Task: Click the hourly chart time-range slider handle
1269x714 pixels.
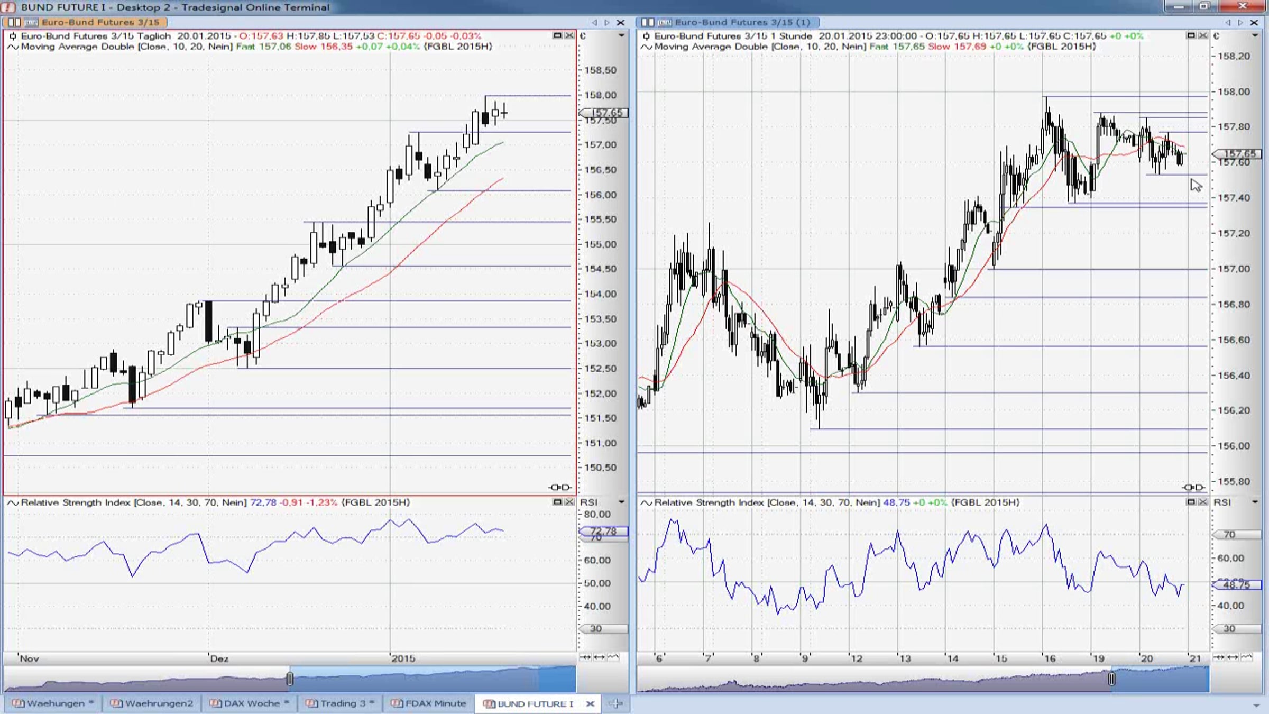Action: click(x=1112, y=679)
